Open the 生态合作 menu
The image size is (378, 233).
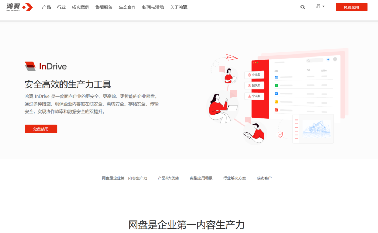point(127,7)
